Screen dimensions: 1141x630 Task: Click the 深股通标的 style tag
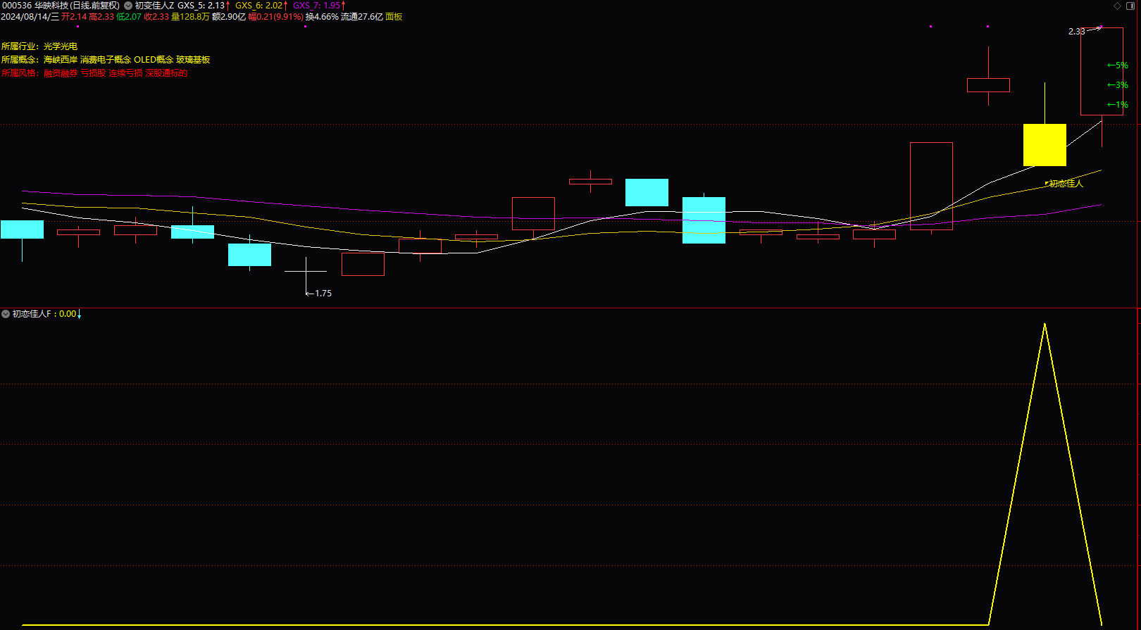tap(166, 73)
